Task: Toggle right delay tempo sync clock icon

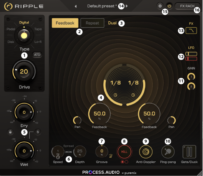Action: 133,95
